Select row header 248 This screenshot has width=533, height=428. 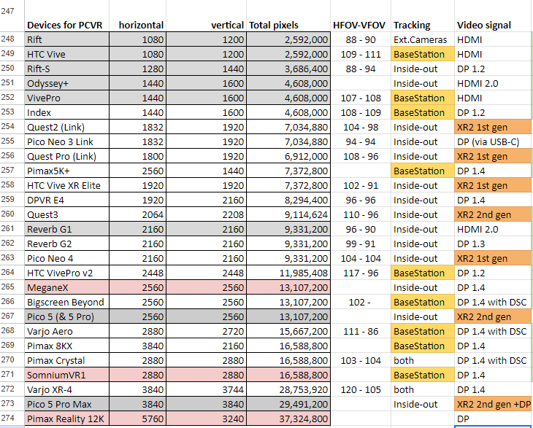tap(11, 39)
